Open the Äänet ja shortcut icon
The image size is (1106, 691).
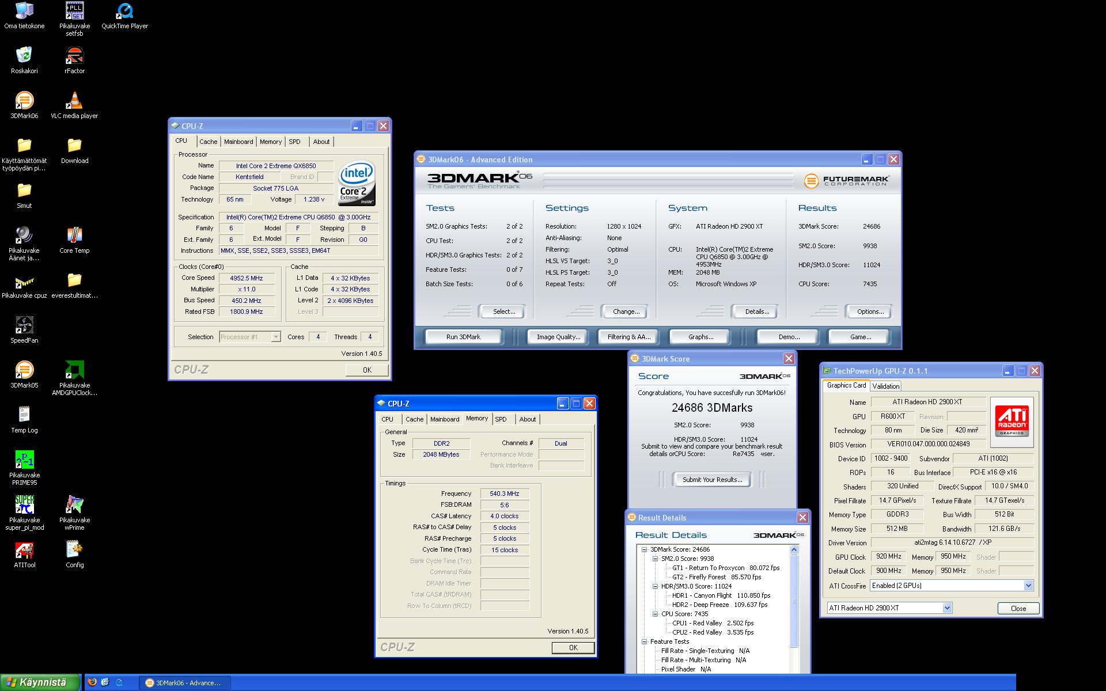[x=24, y=244]
